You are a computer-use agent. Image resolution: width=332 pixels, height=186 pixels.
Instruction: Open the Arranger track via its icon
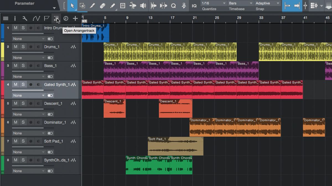tap(57, 18)
